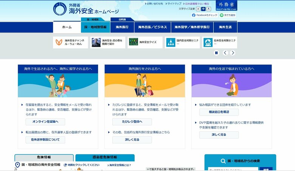The width and height of the screenshot is (295, 171).
Task: Click the Facebook icon
Action: [194, 15]
